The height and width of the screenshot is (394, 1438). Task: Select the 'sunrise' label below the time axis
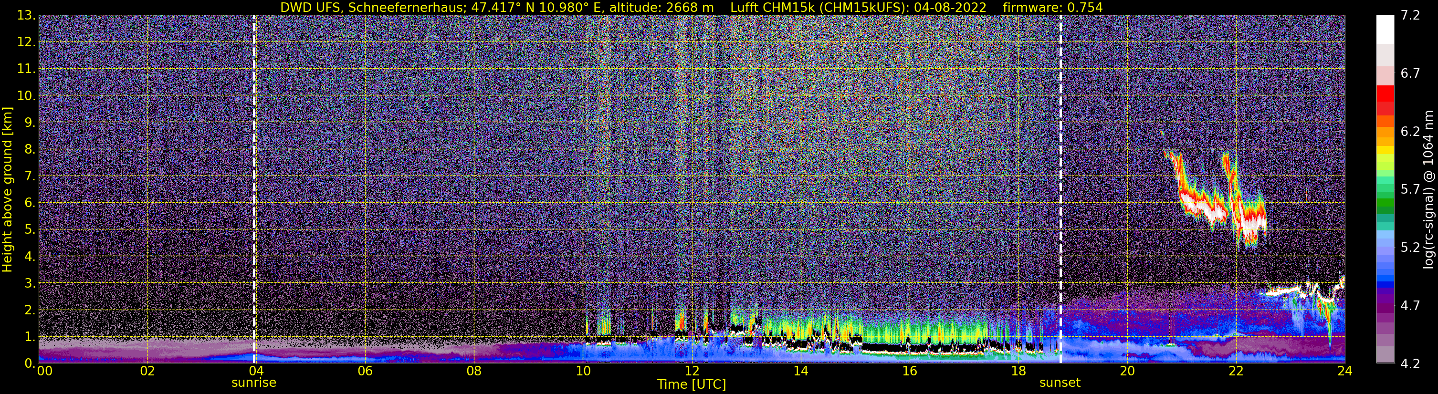(x=254, y=383)
